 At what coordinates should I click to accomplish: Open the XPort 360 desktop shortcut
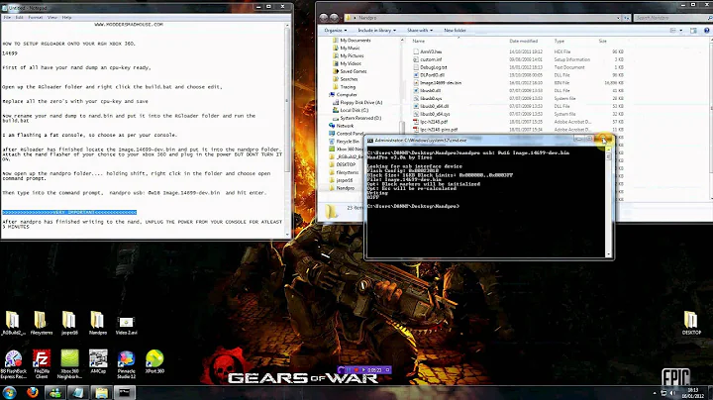(x=154, y=362)
